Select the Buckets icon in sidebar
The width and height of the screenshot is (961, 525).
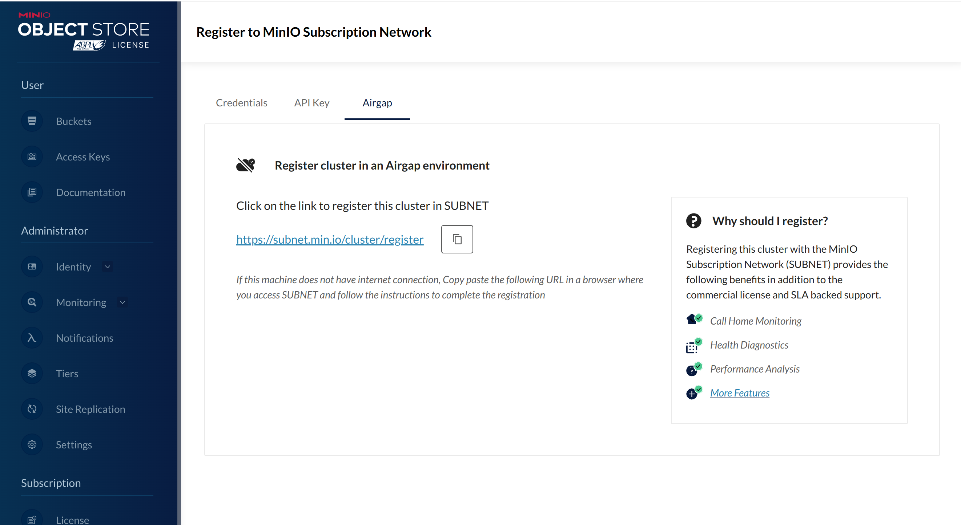point(32,121)
